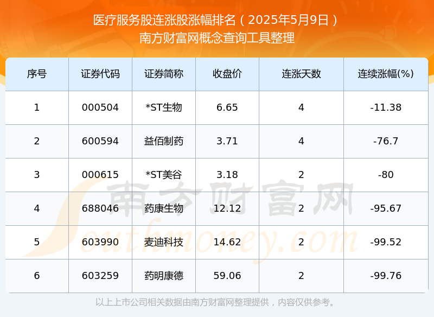The height and width of the screenshot is (317, 434).
Task: Click closing price 12.12
Action: 227,208
